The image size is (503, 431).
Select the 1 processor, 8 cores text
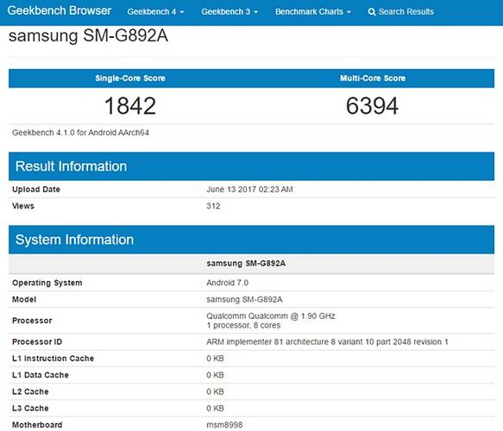243,325
